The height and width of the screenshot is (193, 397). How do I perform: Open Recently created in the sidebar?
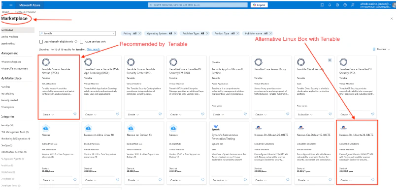9,100
